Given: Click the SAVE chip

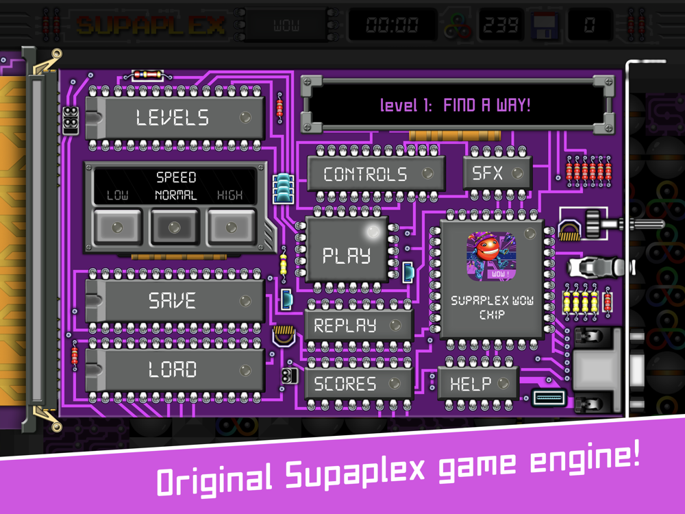Looking at the screenshot, I should (175, 301).
